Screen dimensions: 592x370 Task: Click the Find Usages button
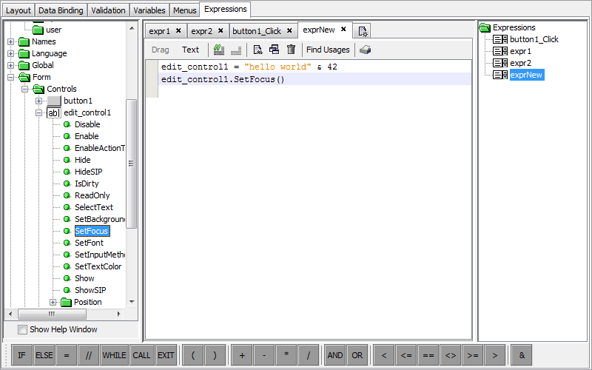pyautogui.click(x=328, y=50)
